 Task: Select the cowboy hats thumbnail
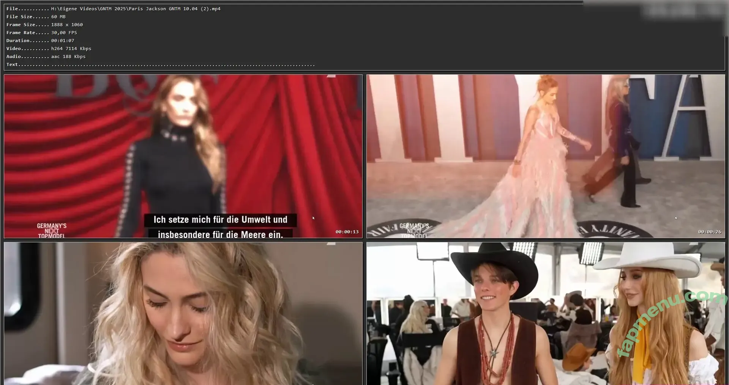click(x=546, y=314)
